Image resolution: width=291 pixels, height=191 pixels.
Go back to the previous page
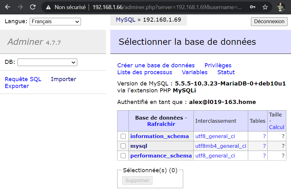click(x=7, y=7)
